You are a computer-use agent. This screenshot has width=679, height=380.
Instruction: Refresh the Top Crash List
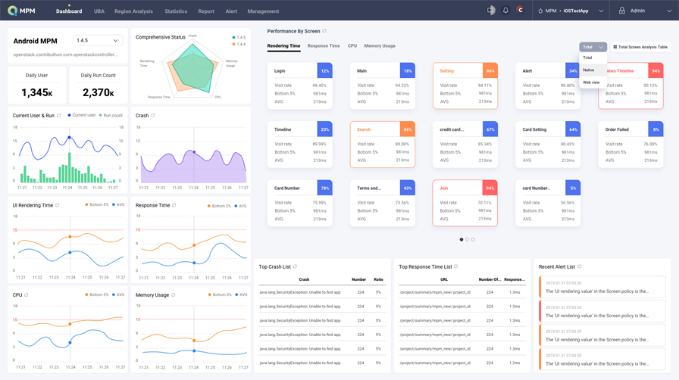click(x=295, y=266)
